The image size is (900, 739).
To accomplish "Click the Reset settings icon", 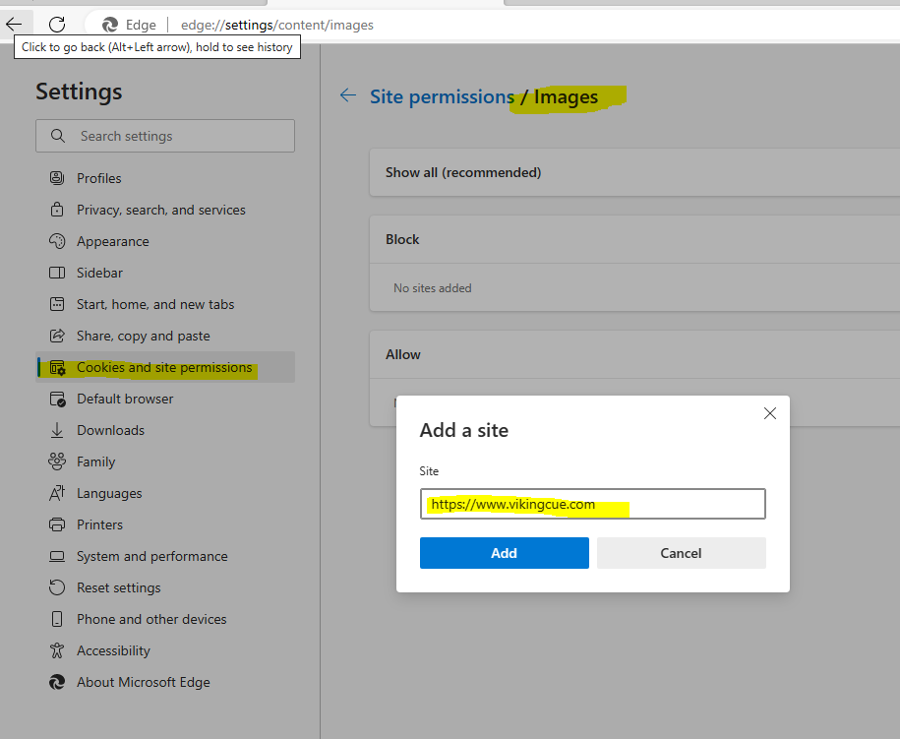I will tap(57, 587).
